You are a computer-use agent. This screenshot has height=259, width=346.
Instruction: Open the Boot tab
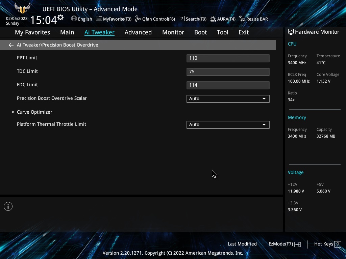(201, 32)
